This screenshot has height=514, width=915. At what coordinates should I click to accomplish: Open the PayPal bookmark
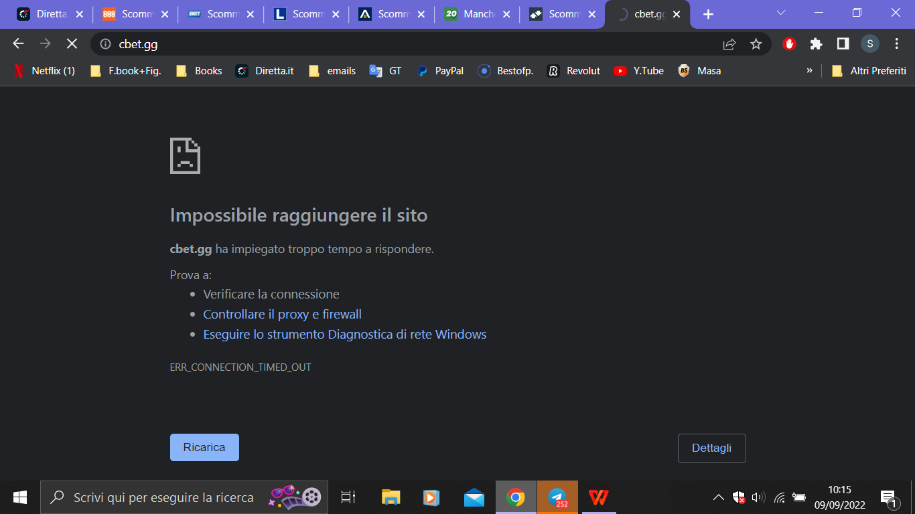[440, 70]
